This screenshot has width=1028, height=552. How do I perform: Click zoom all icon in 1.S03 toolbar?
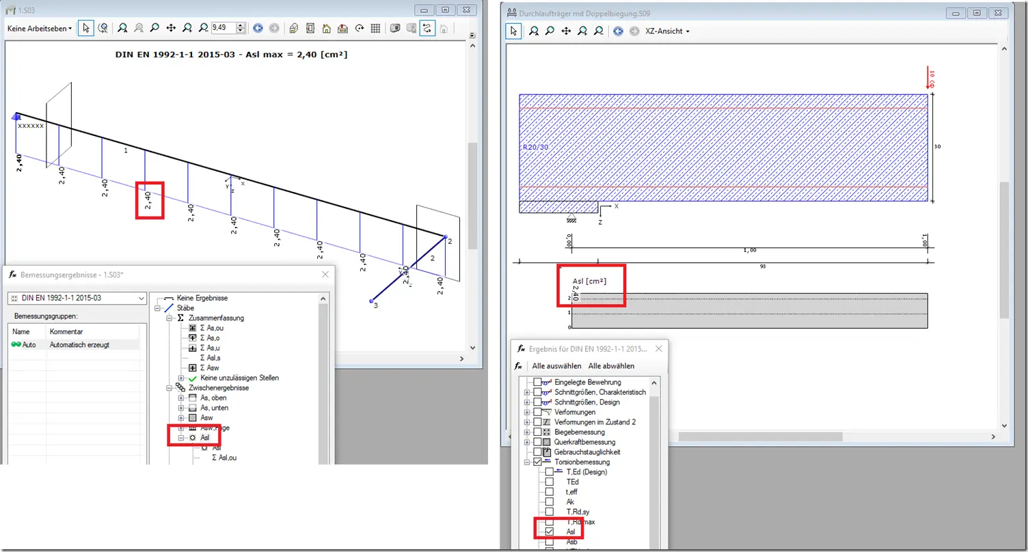coord(122,28)
